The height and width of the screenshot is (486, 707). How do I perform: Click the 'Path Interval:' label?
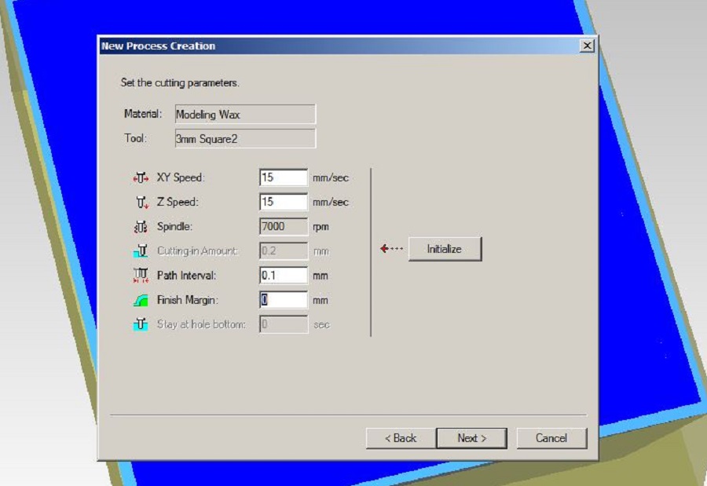click(187, 276)
